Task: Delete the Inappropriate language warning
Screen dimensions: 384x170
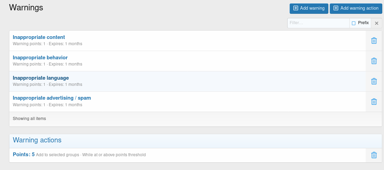Action: pos(374,81)
